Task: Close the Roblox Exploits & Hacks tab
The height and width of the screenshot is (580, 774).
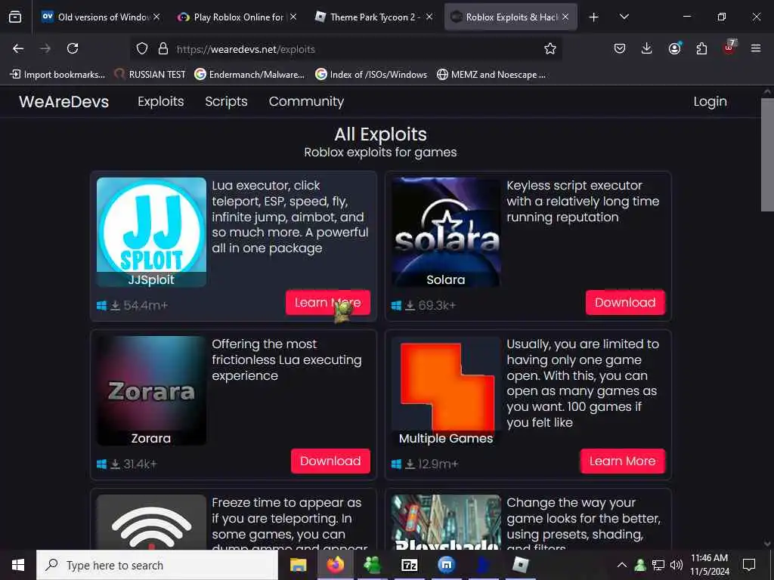Action: 565,17
